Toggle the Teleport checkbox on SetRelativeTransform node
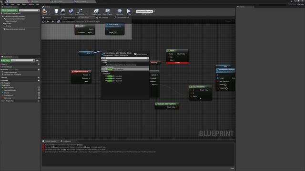Image resolution: width=305 pixels, height=171 pixels. (226, 88)
